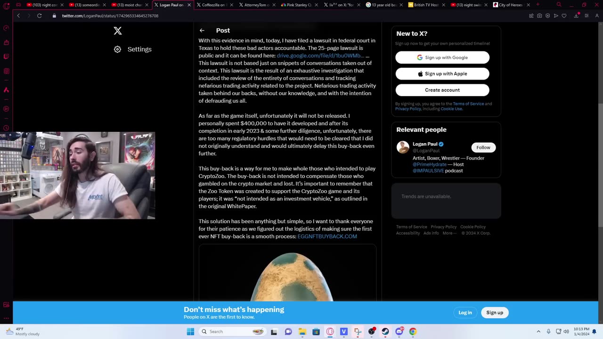Click the site lock security icon

tap(54, 16)
